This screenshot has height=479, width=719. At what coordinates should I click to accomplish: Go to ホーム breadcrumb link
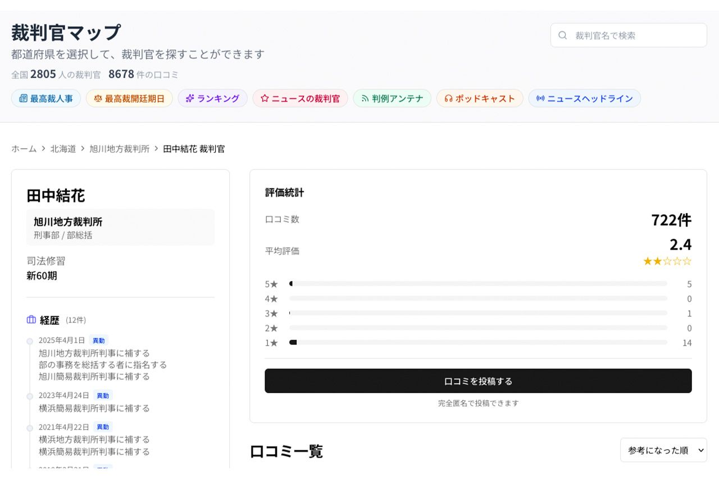click(x=24, y=149)
